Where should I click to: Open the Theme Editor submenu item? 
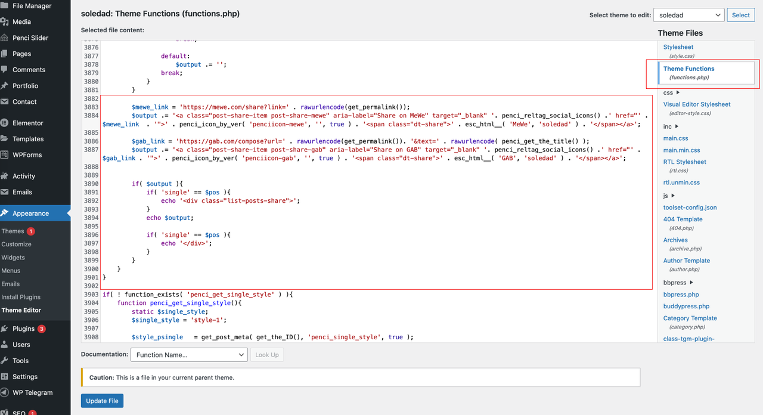point(21,310)
